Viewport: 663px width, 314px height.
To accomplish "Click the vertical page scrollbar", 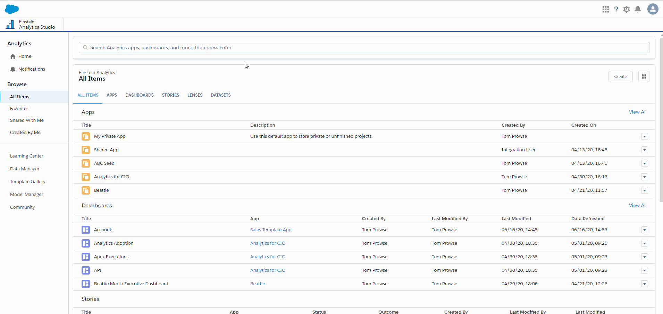I will click(661, 119).
